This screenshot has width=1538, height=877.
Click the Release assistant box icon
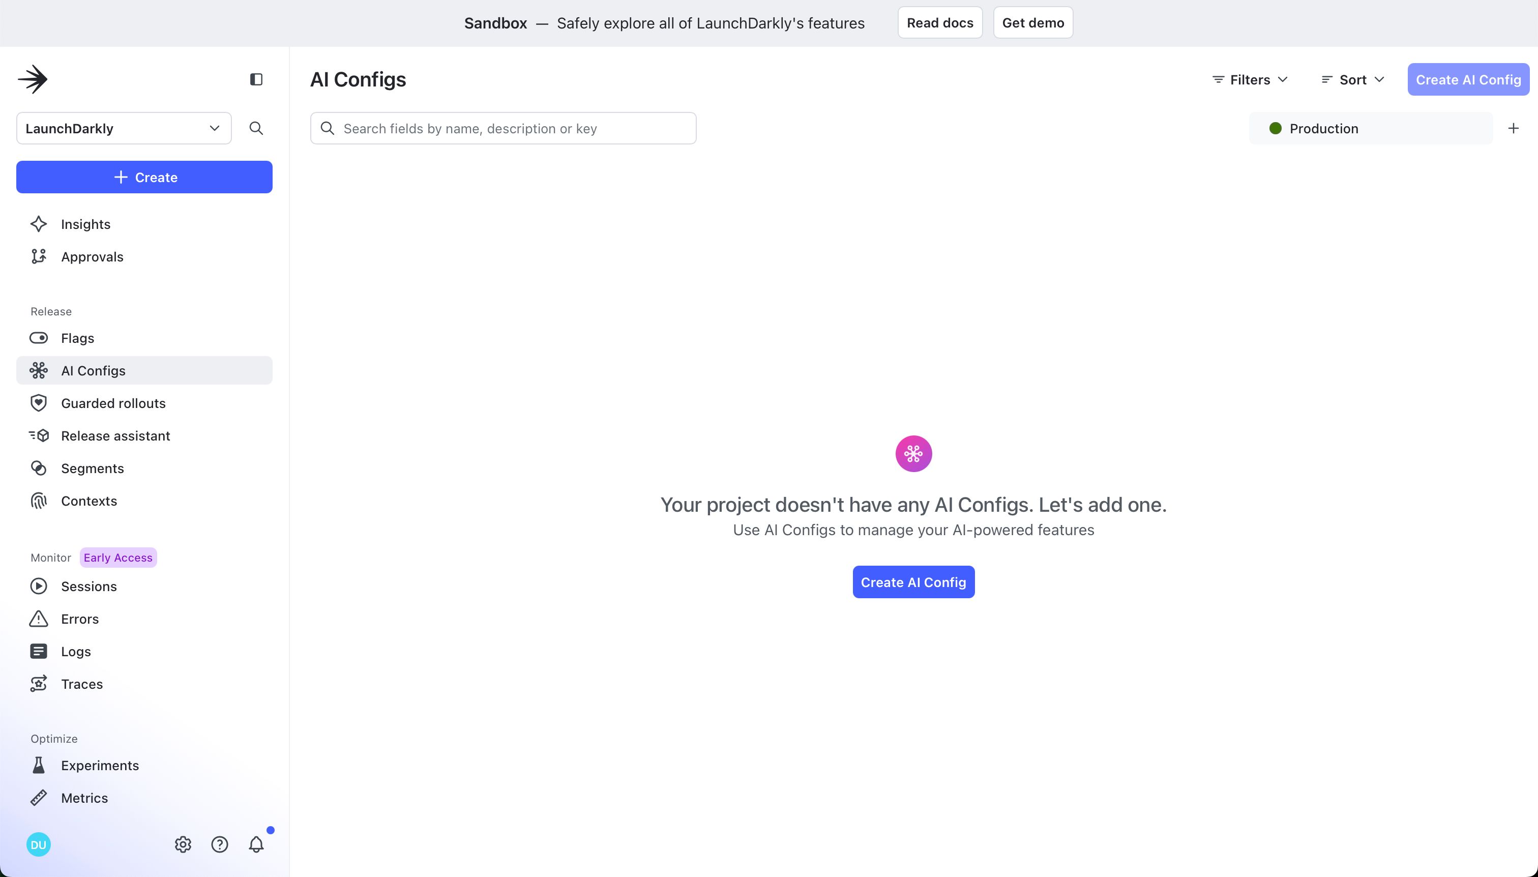click(39, 435)
